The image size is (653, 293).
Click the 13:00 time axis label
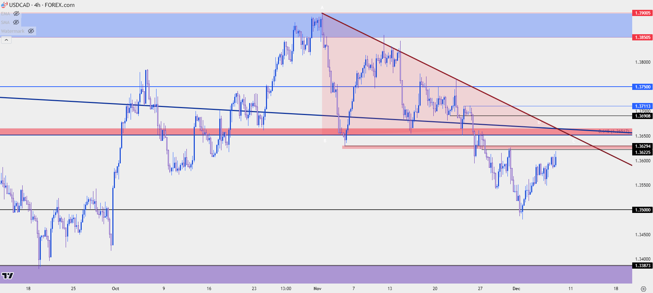click(286, 288)
